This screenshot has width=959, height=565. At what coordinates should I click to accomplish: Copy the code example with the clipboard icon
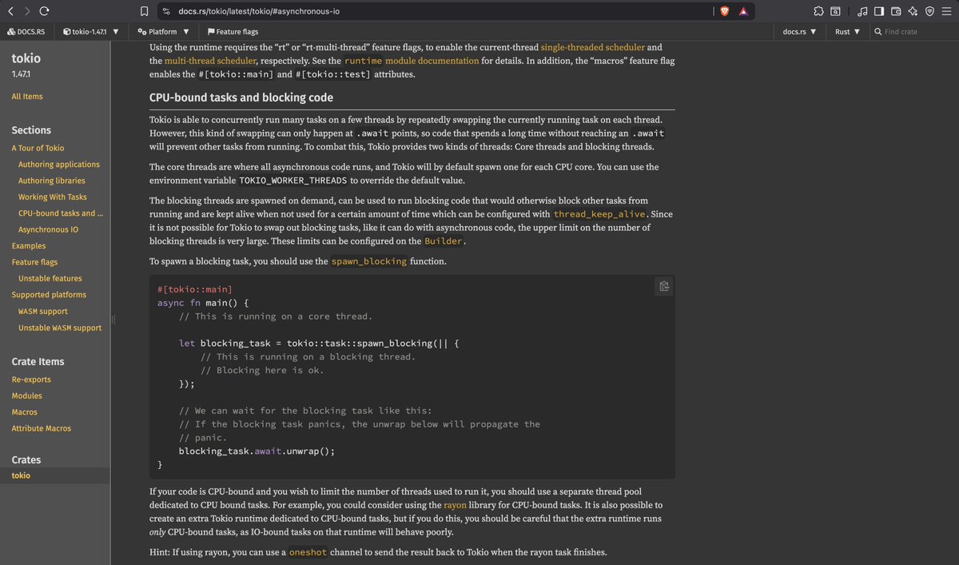click(x=664, y=286)
